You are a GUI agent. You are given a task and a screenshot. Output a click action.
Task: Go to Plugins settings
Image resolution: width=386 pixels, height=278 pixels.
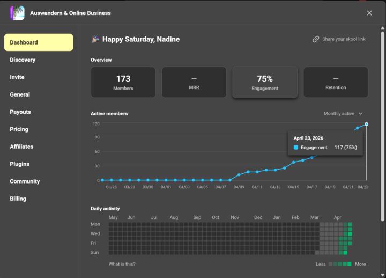(19, 164)
